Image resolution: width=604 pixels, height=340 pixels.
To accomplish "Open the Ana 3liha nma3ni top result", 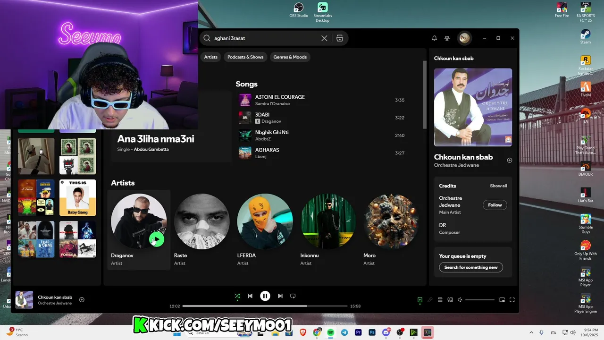I will click(x=156, y=139).
